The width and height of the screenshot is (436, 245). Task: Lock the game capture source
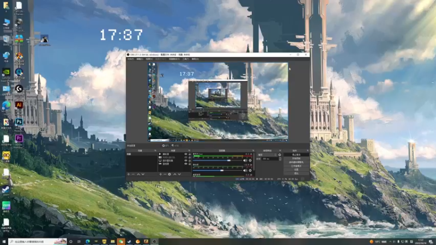190,164
